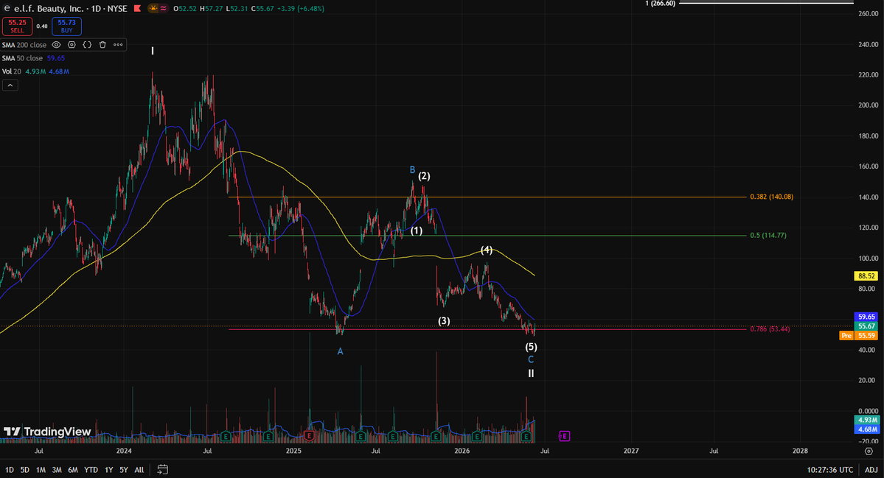Click the red flag icon beside NYSE
This screenshot has width=884, height=478.
[138, 8]
